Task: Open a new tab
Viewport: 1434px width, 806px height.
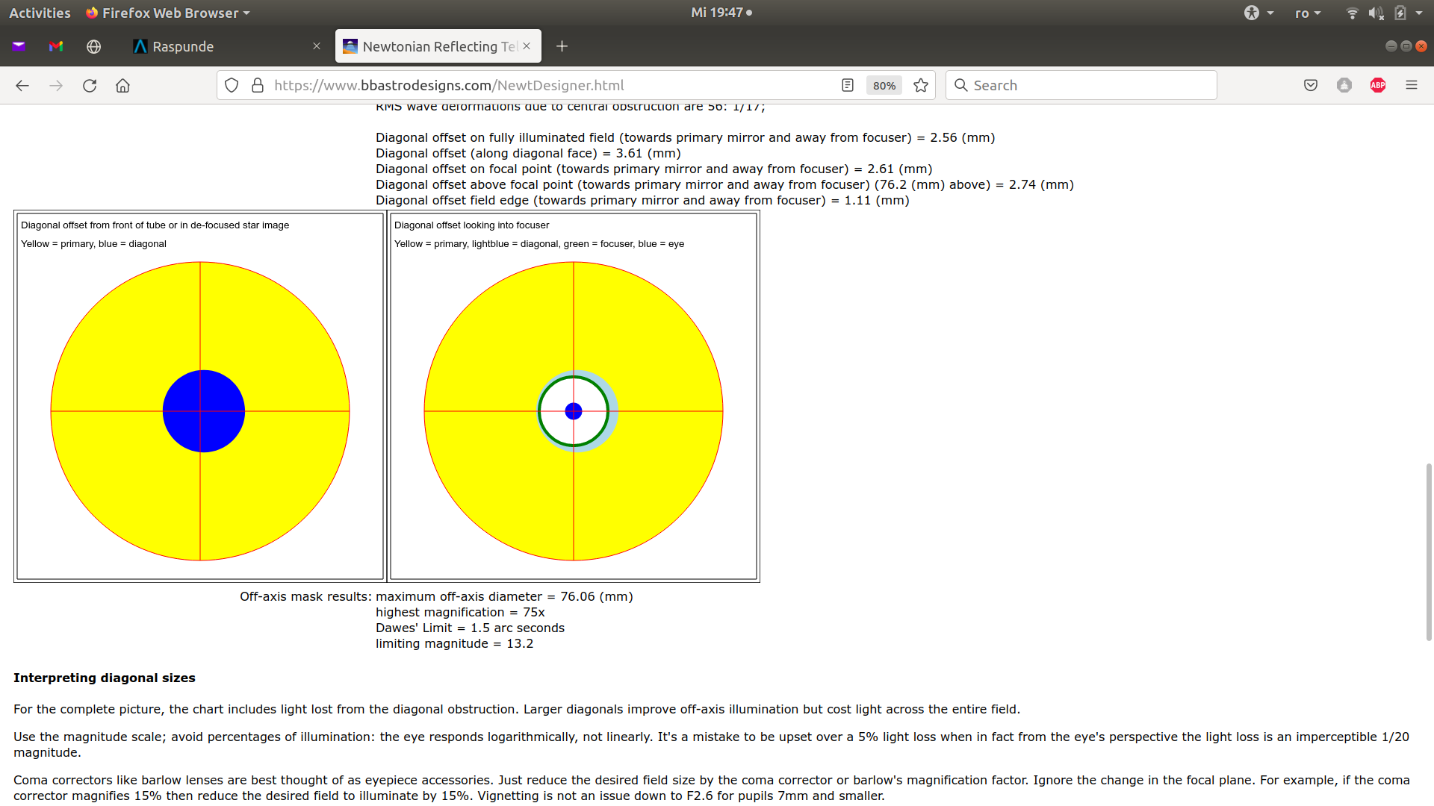Action: click(x=562, y=46)
